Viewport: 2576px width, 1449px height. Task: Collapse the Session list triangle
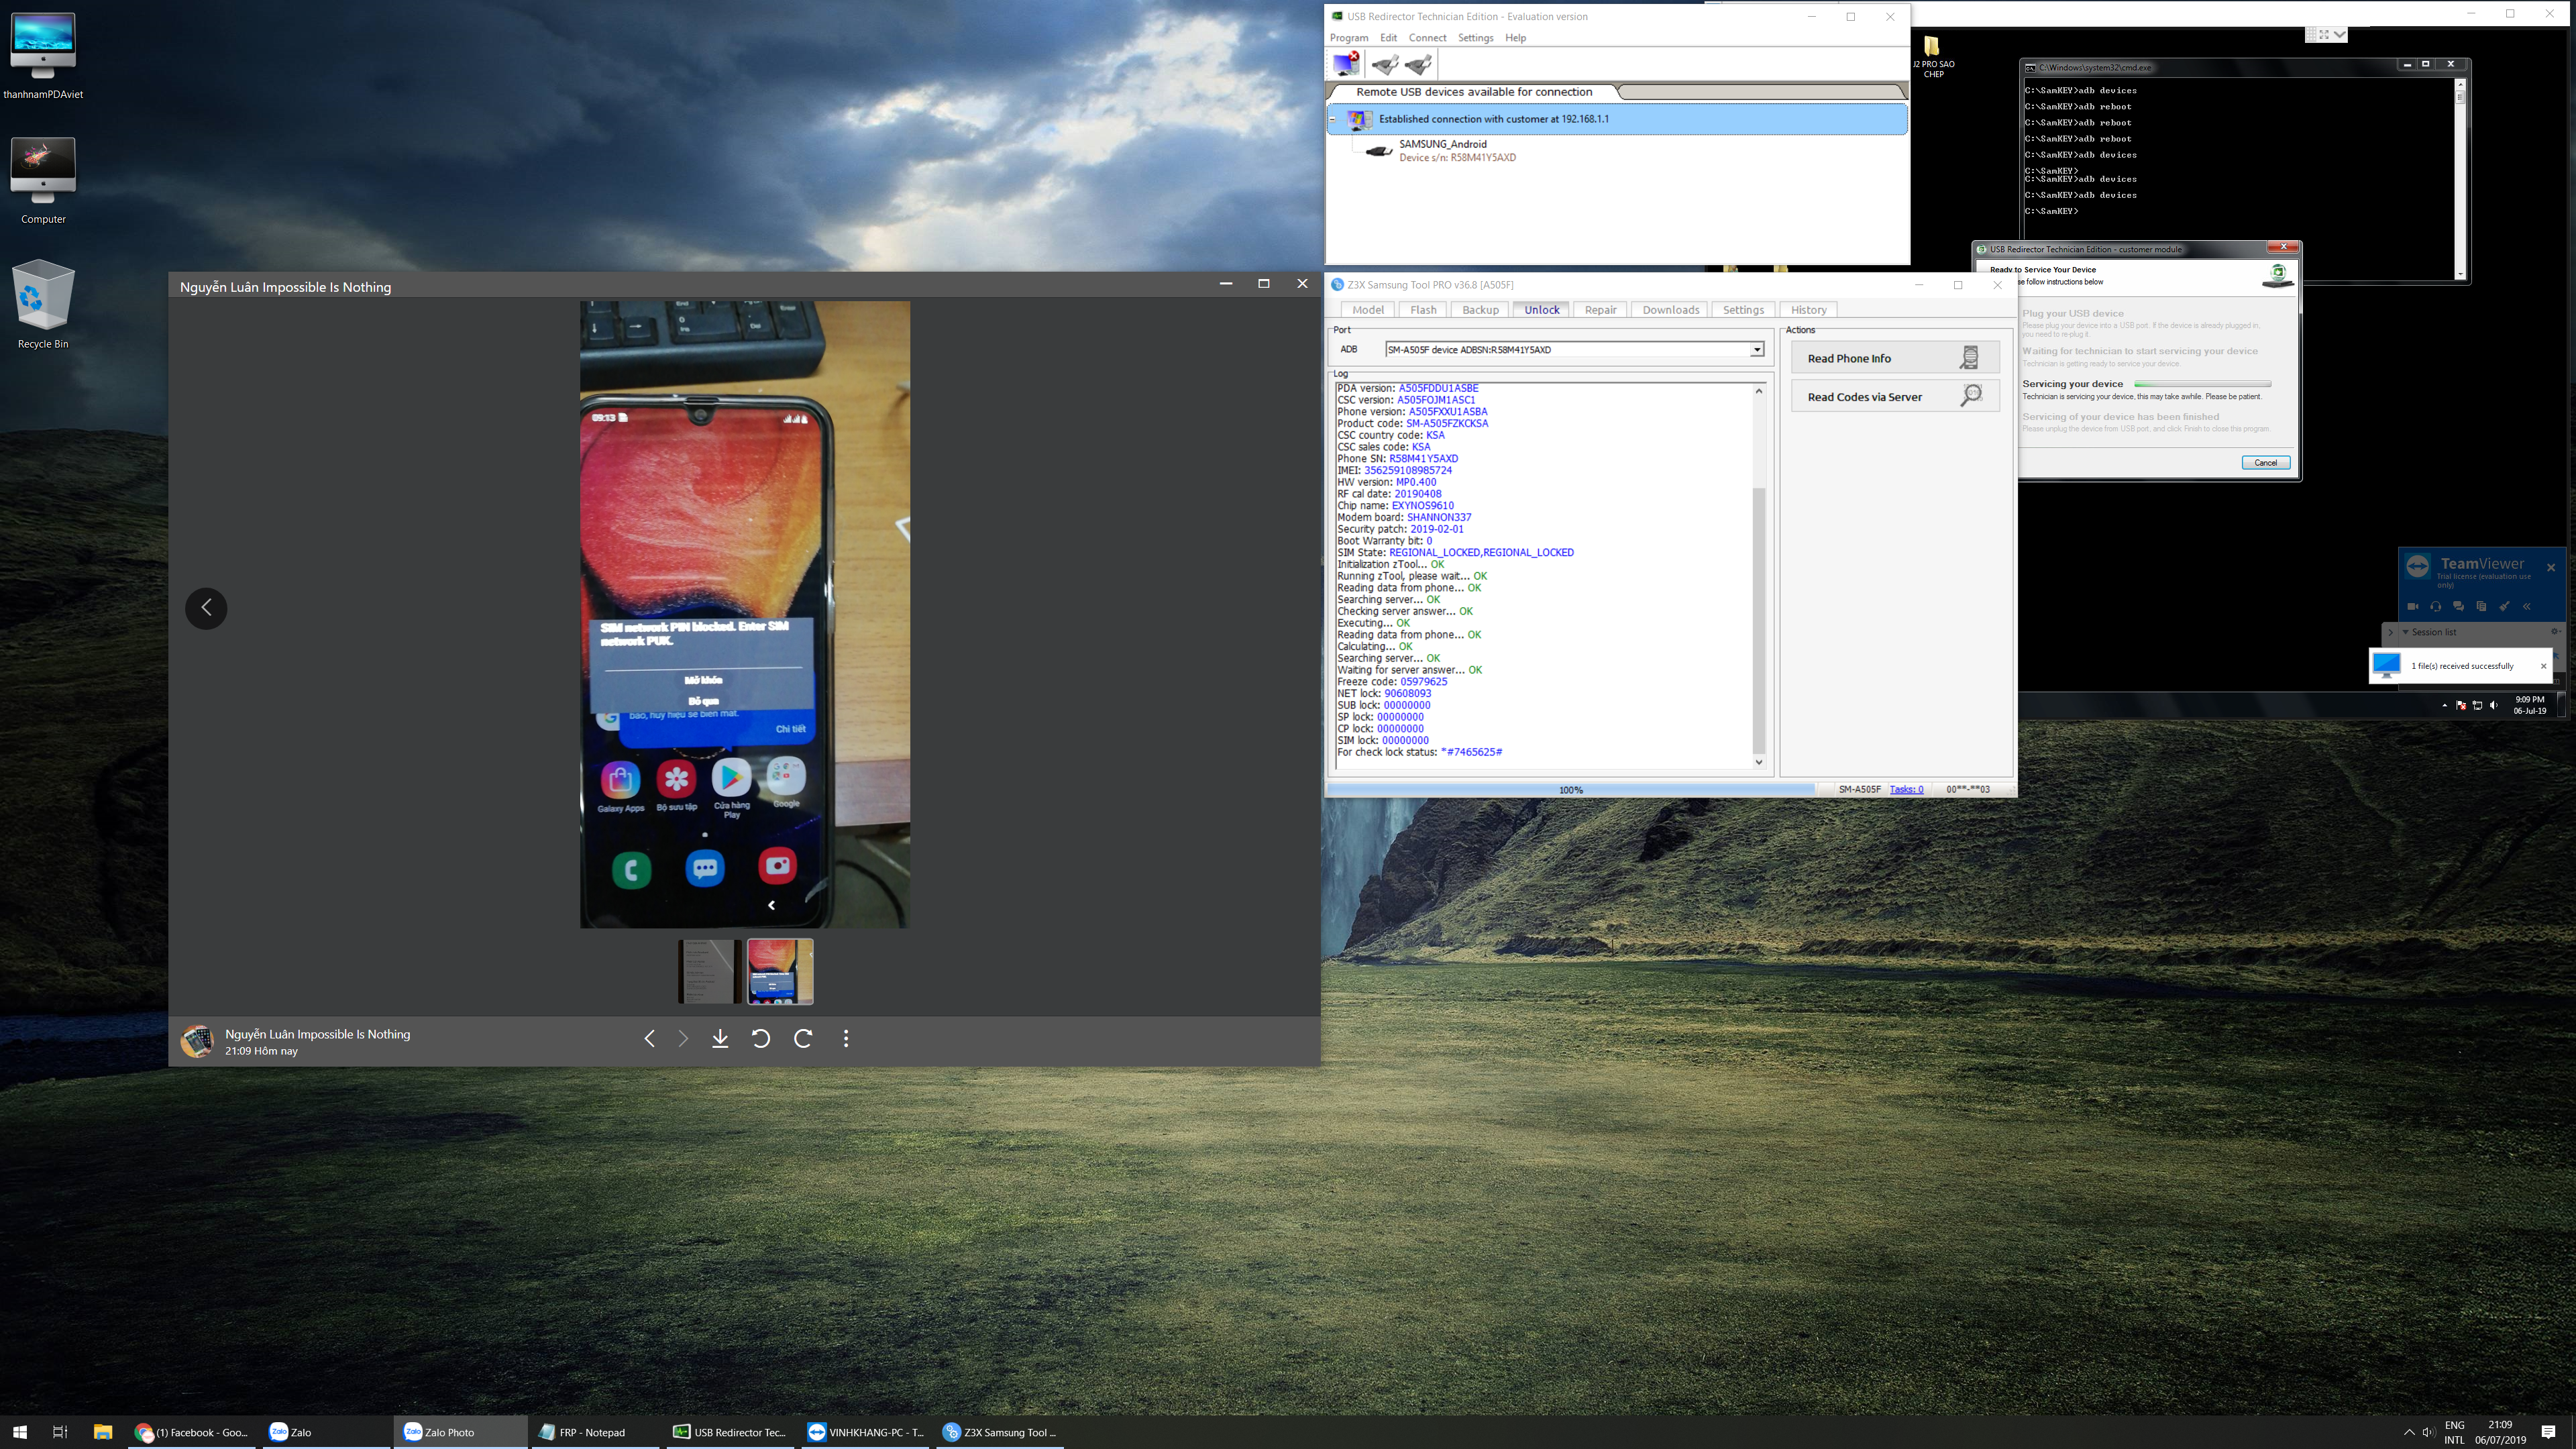tap(2406, 632)
